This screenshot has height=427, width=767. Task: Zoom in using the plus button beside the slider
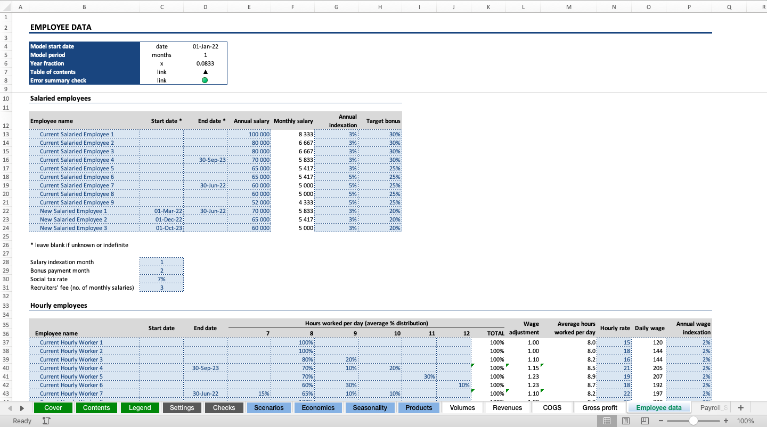point(726,421)
